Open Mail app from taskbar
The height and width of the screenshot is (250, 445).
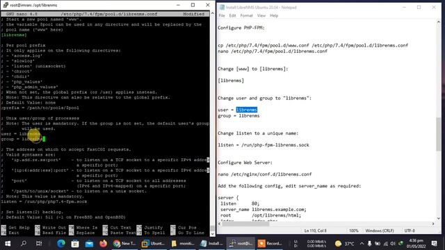pyautogui.click(x=89, y=244)
